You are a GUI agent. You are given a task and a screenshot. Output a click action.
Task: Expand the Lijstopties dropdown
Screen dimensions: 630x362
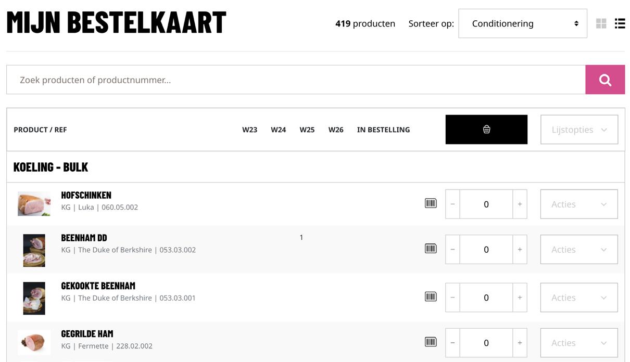point(579,130)
